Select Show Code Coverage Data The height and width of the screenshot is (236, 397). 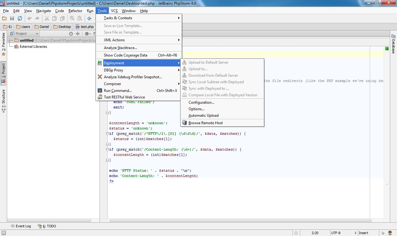[x=139, y=55]
